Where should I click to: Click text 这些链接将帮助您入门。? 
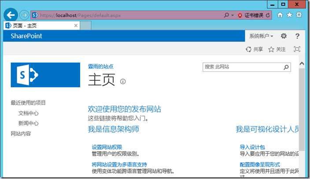(118, 119)
